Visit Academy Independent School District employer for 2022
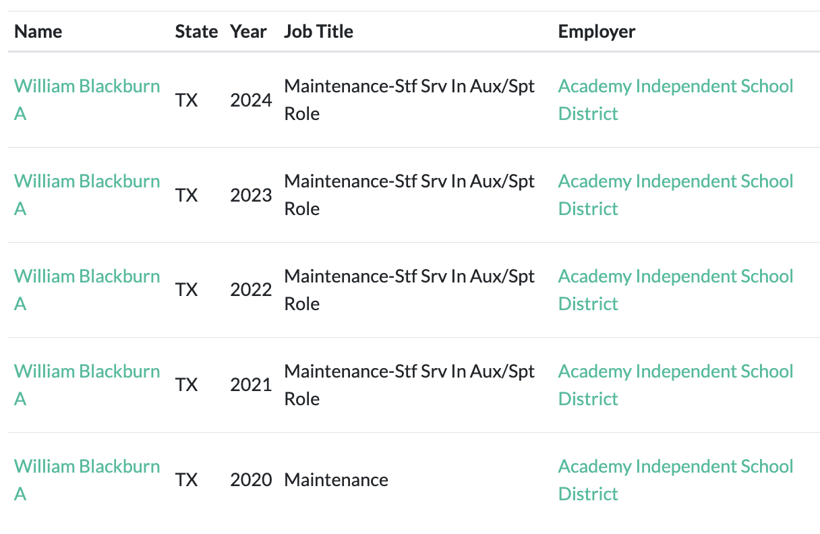The image size is (820, 534). 675,277
